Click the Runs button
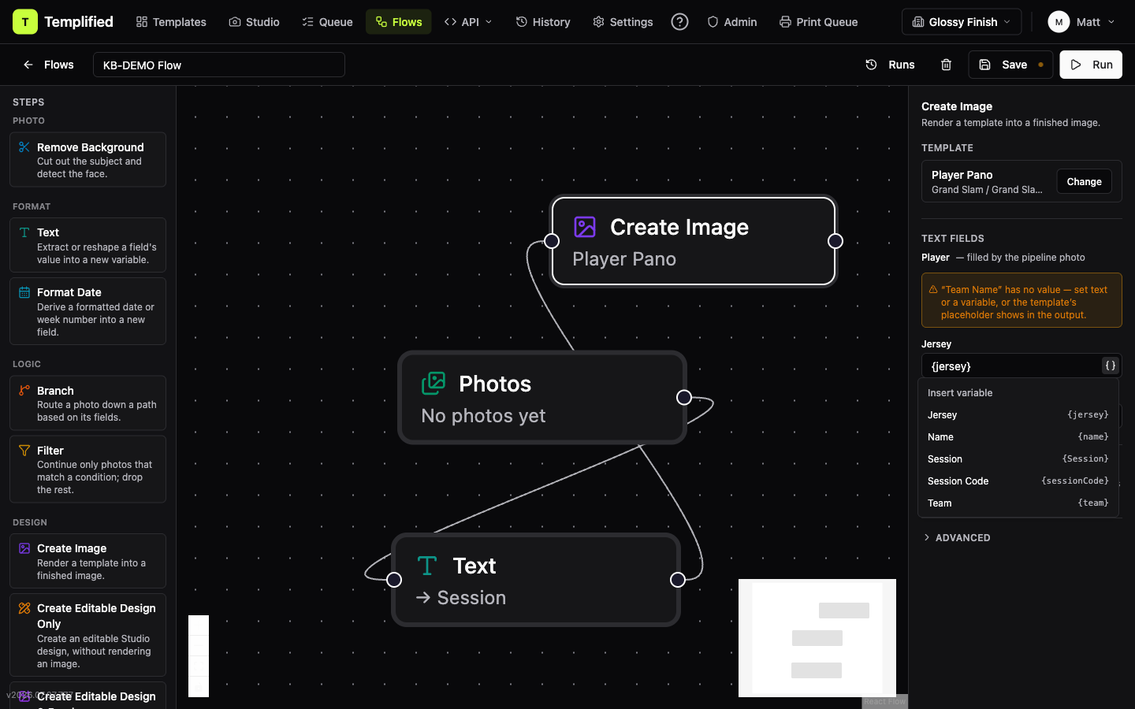The width and height of the screenshot is (1135, 709). coord(890,65)
